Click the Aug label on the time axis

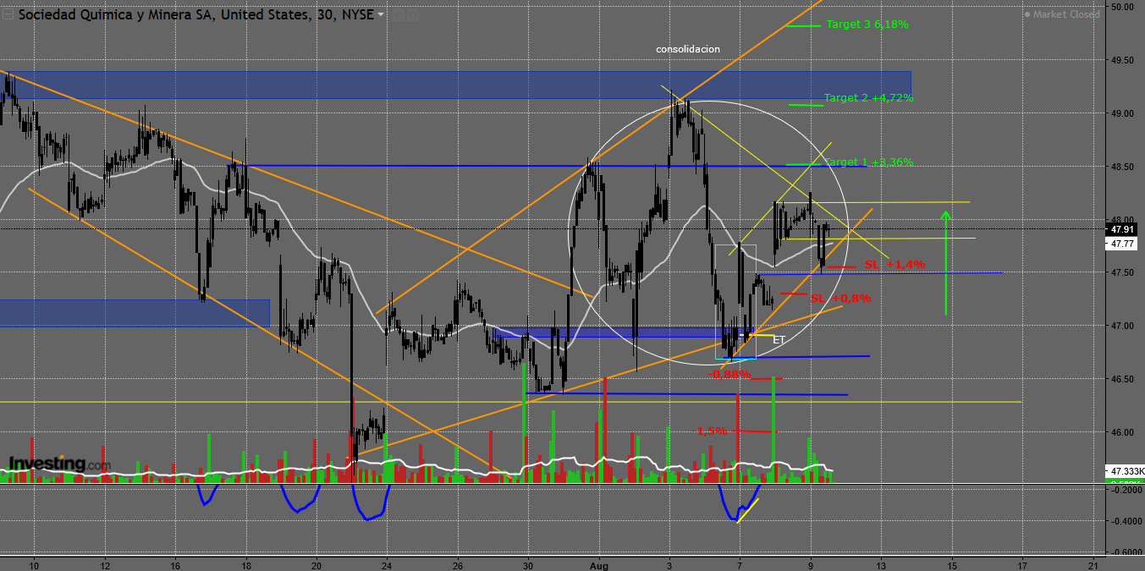pos(599,564)
